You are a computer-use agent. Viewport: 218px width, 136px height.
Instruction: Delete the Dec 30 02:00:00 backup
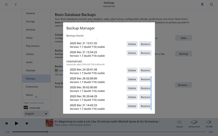[132, 88]
